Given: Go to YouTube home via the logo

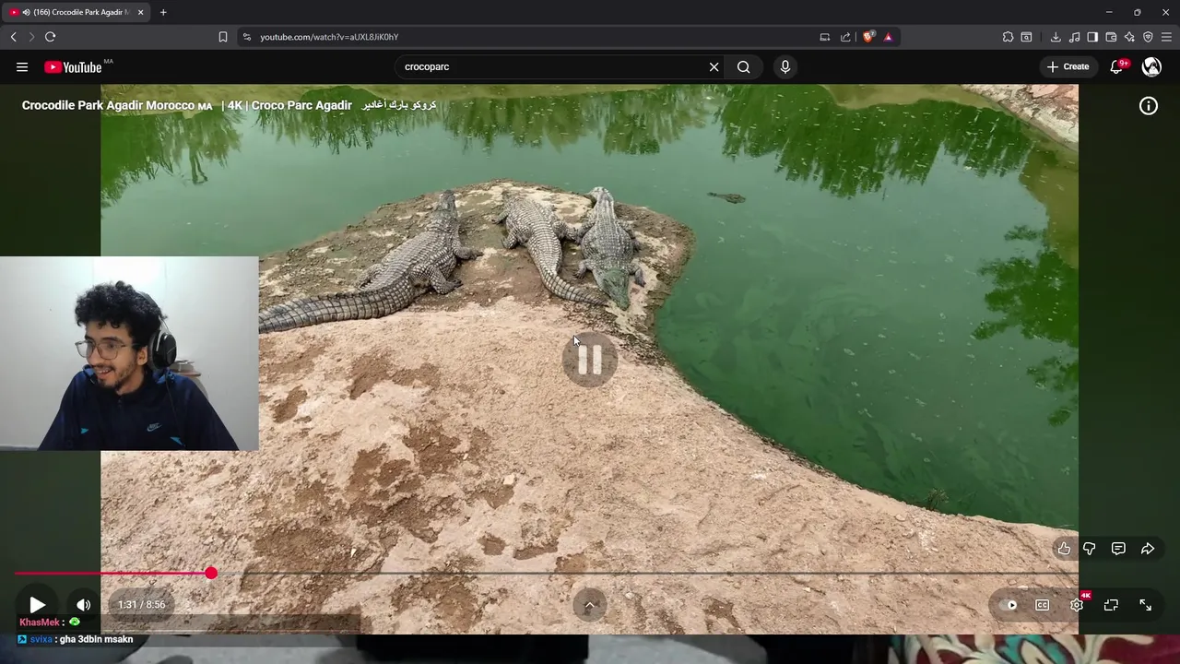Looking at the screenshot, I should pyautogui.click(x=73, y=66).
